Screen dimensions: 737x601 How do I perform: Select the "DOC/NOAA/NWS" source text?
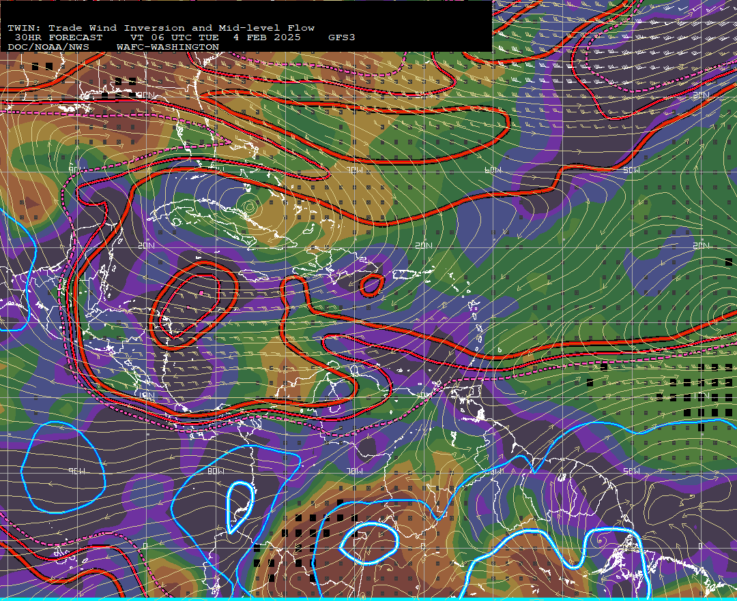coord(48,48)
